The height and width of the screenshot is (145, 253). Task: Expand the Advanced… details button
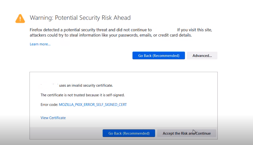pos(202,56)
